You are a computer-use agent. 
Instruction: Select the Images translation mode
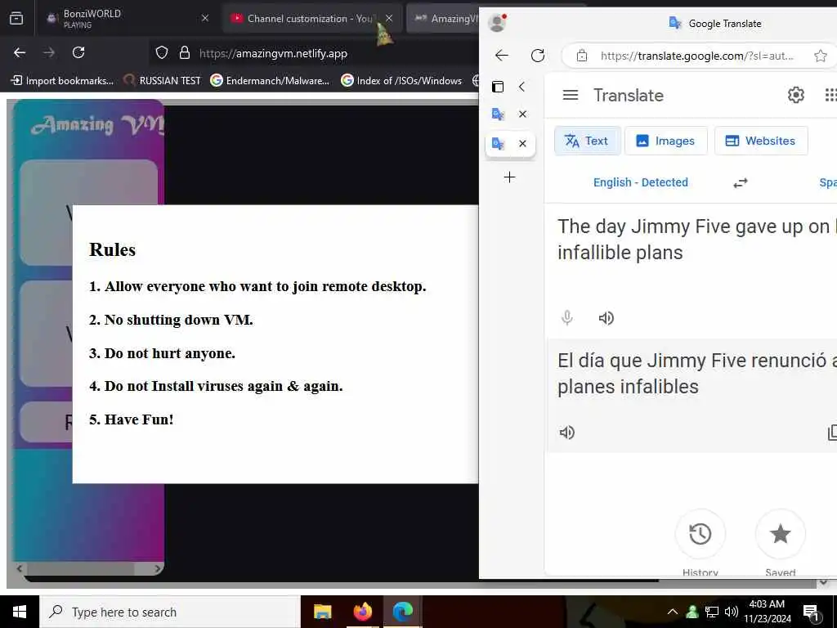665,141
